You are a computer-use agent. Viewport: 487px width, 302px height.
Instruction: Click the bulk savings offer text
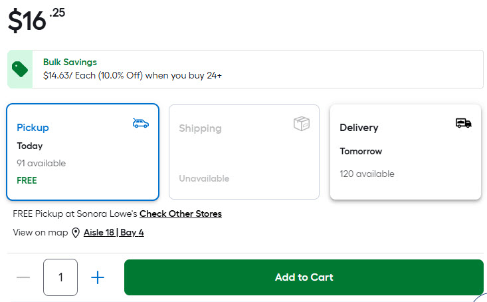click(132, 76)
